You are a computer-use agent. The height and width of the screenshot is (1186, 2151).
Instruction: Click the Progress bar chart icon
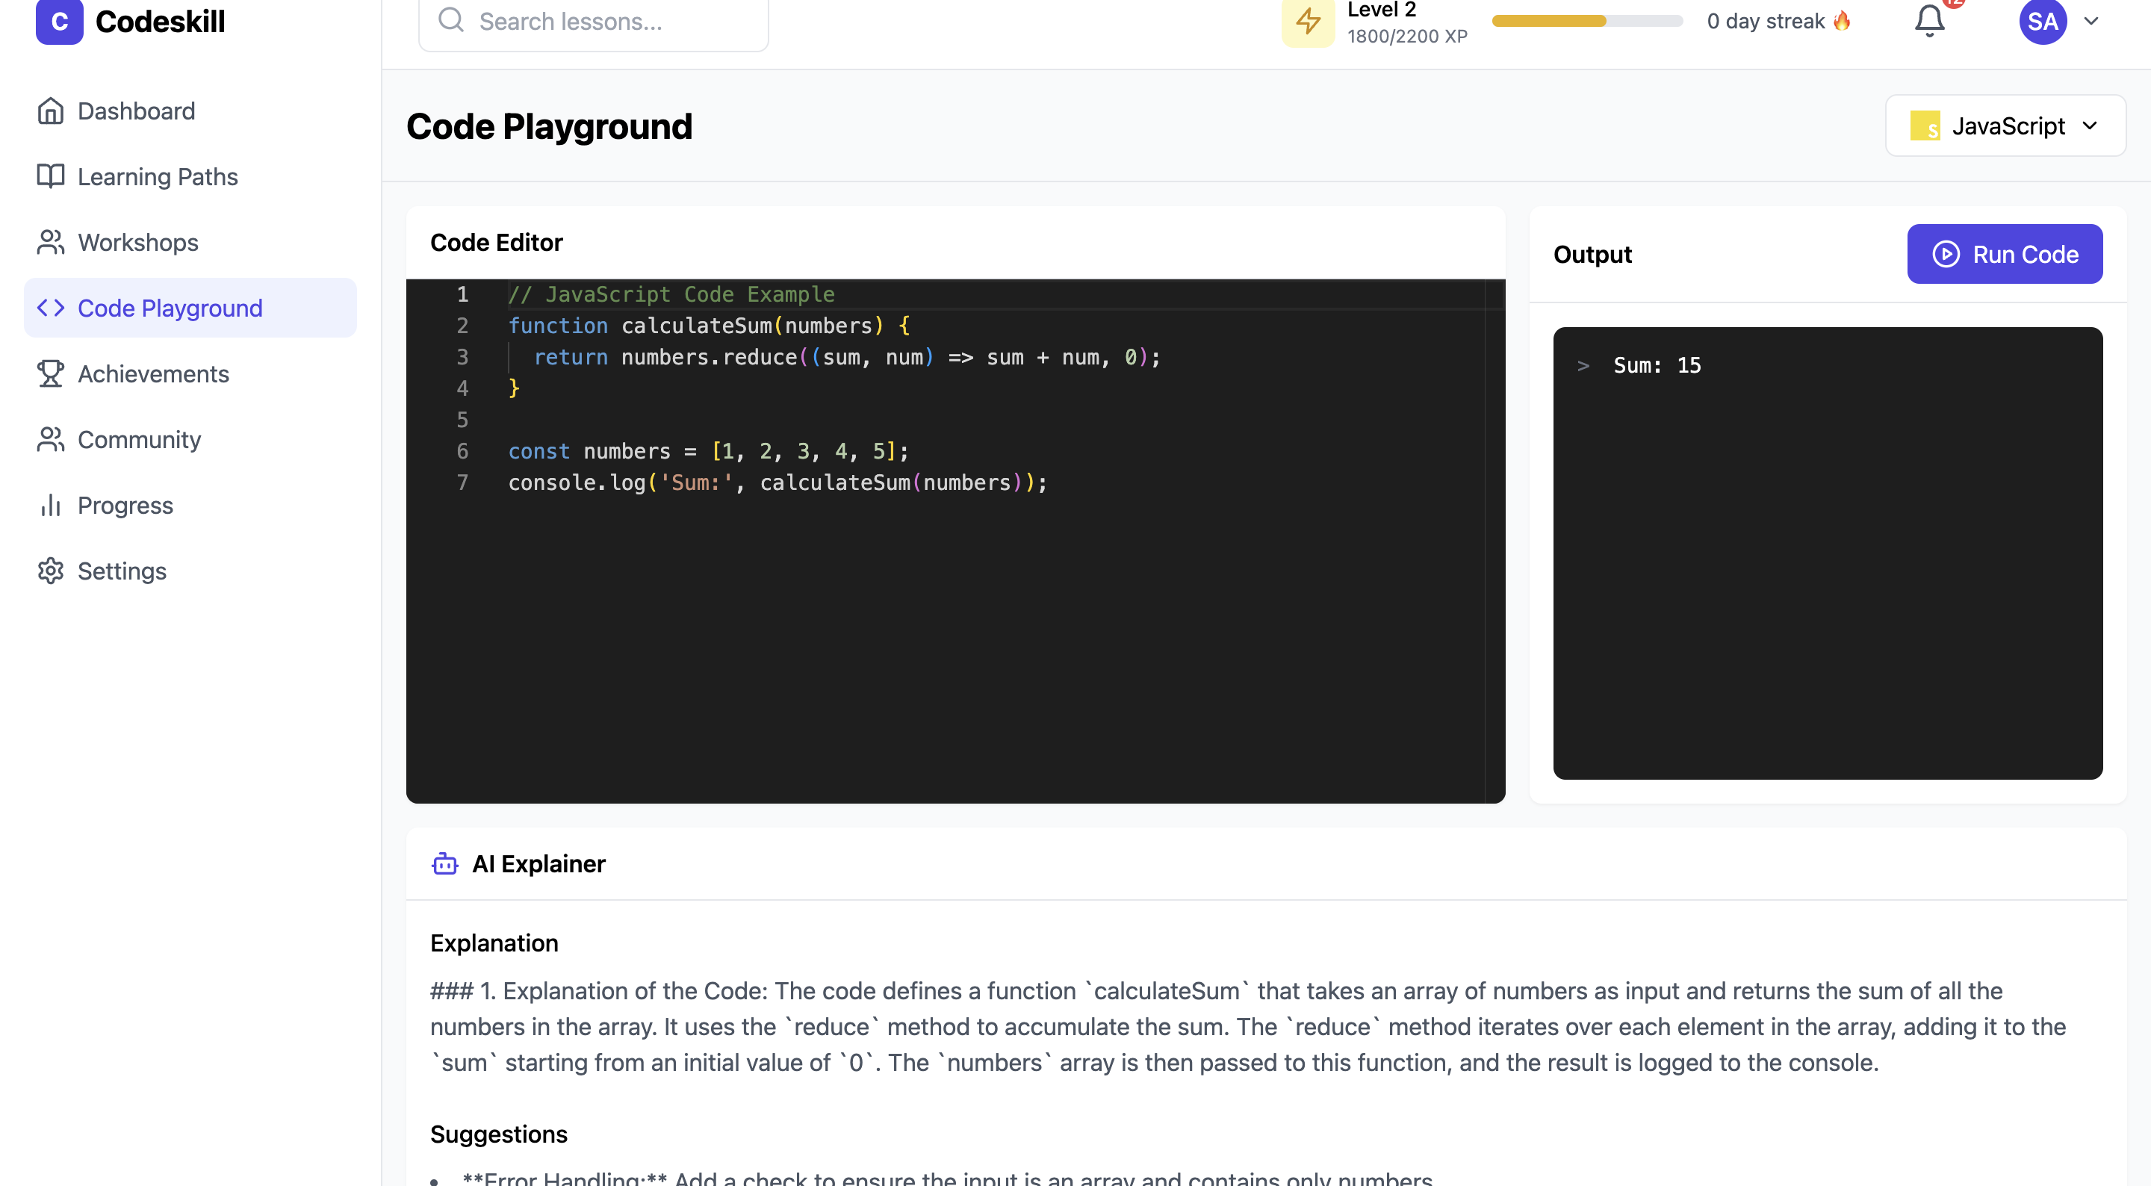click(50, 504)
